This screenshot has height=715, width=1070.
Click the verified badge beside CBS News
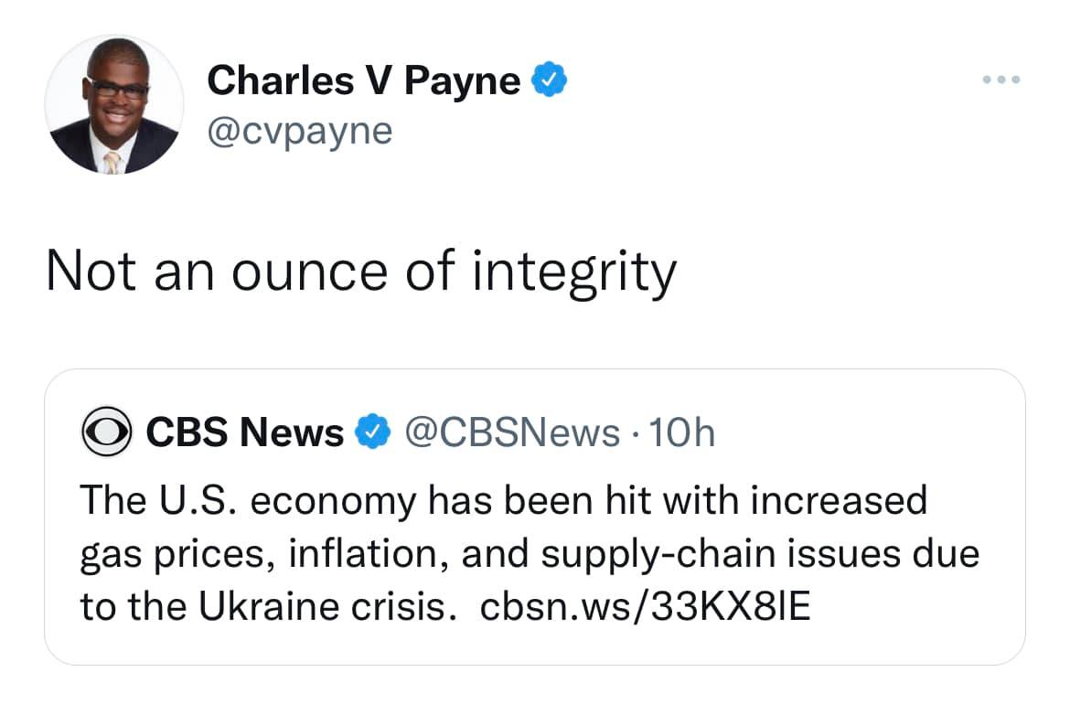click(373, 432)
